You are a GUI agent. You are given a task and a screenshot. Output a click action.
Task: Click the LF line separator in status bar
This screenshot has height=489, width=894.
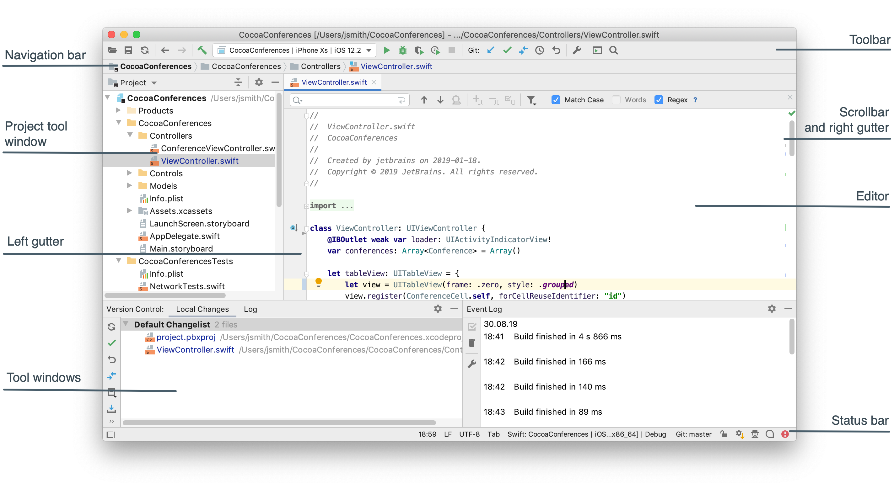[x=448, y=434]
